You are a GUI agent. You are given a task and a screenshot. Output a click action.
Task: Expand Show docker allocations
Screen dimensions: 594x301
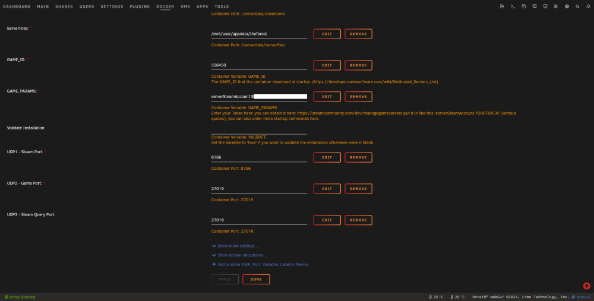[x=239, y=255]
